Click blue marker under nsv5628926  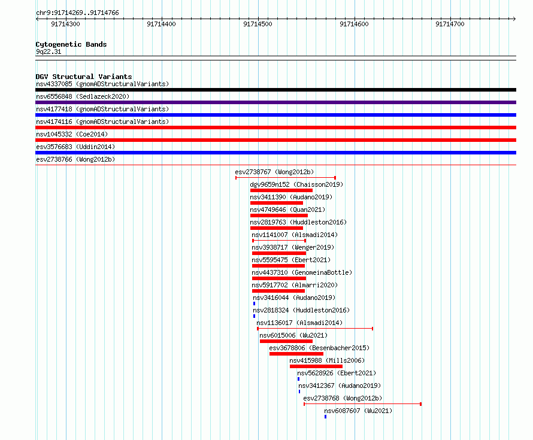(x=298, y=379)
